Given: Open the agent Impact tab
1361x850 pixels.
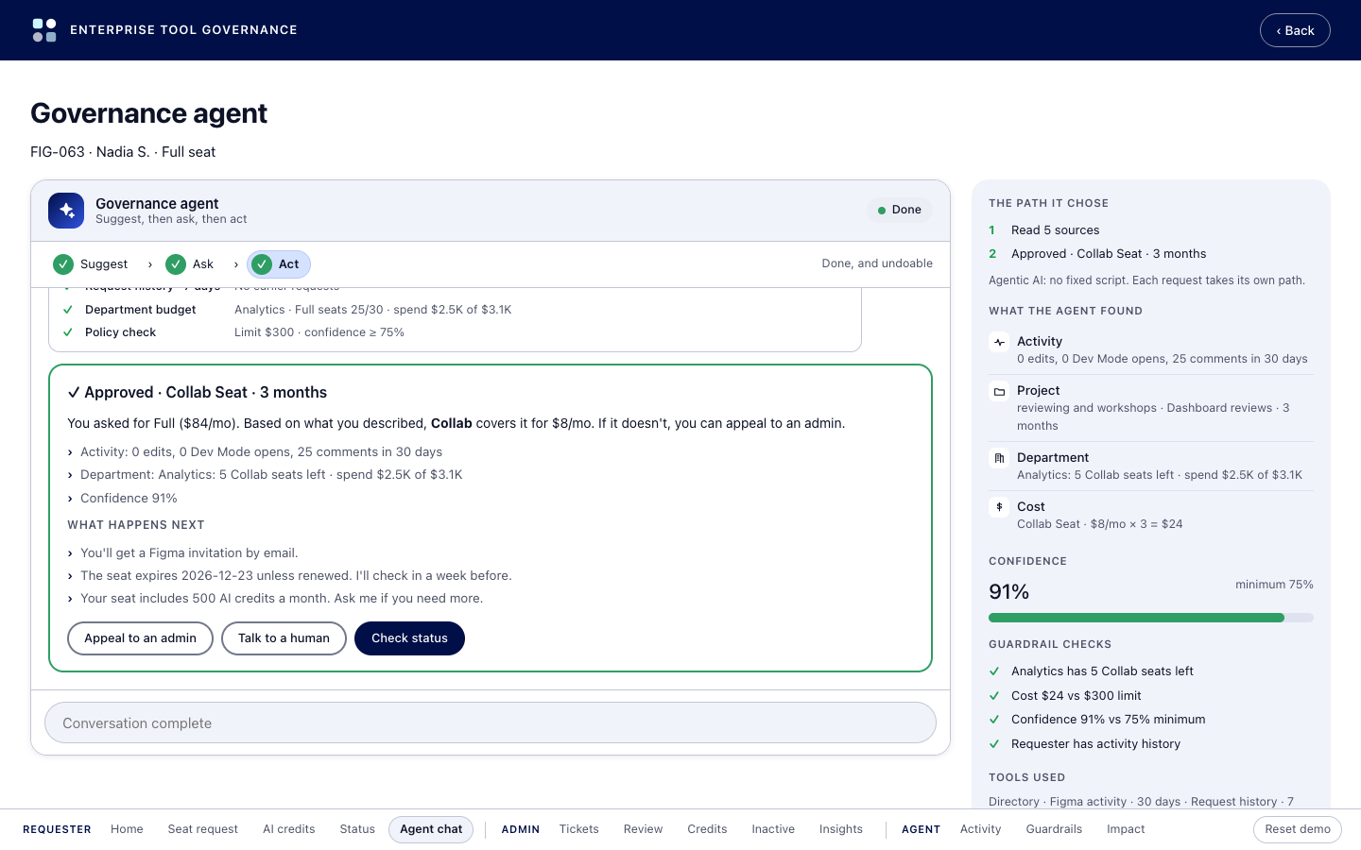Looking at the screenshot, I should [x=1126, y=829].
